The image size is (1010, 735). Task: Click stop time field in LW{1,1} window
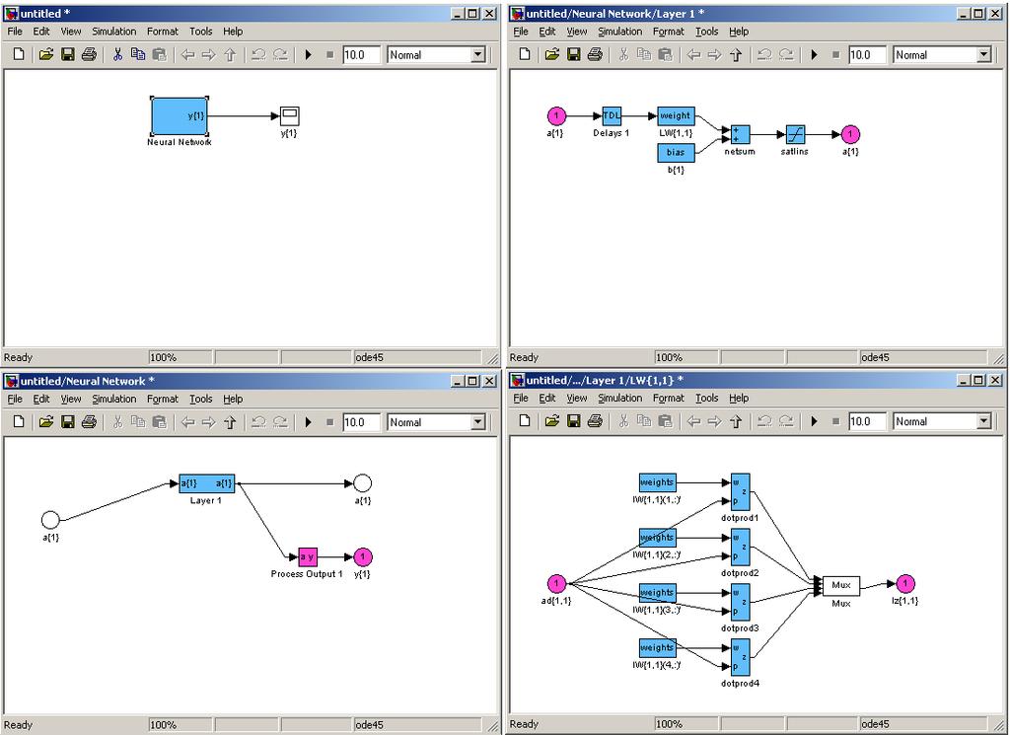(x=867, y=421)
